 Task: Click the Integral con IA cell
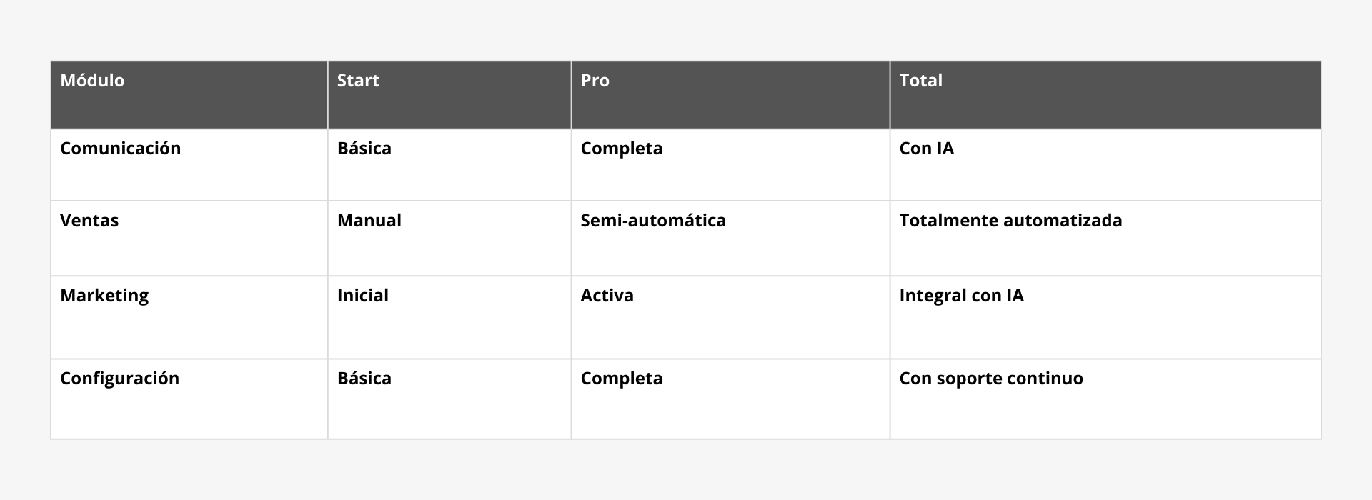click(961, 296)
